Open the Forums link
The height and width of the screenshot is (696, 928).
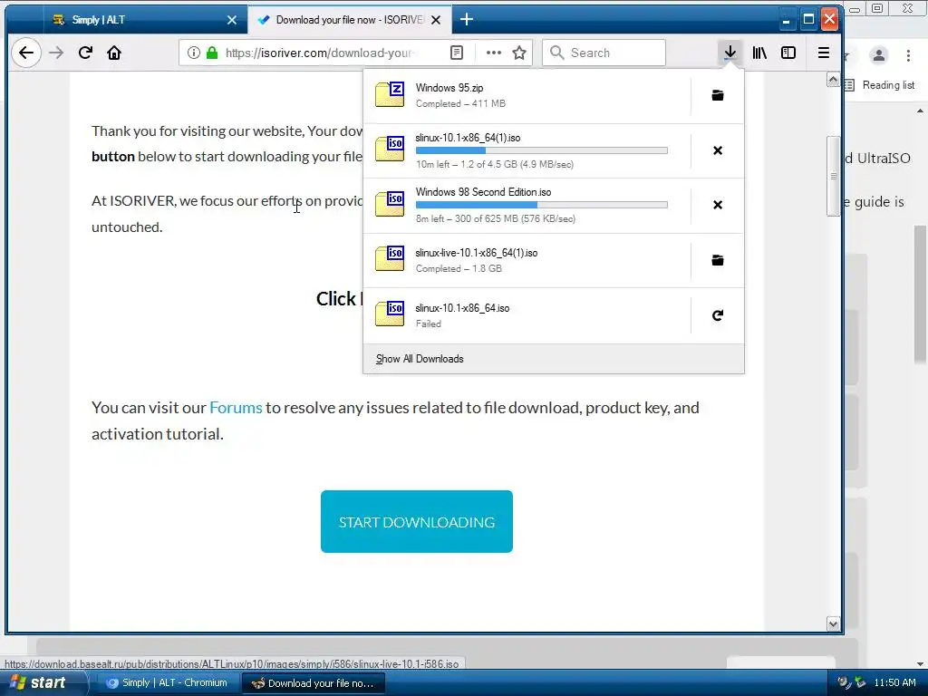[236, 408]
